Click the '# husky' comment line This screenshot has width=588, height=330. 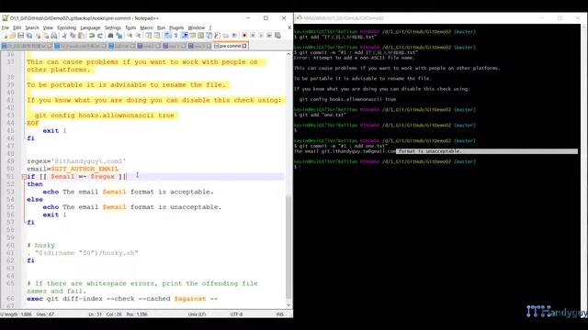coord(40,246)
